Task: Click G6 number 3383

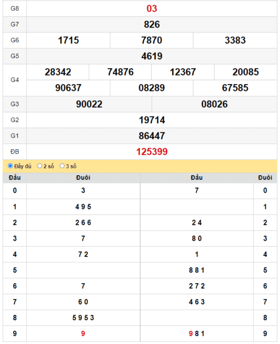Action: (235, 40)
